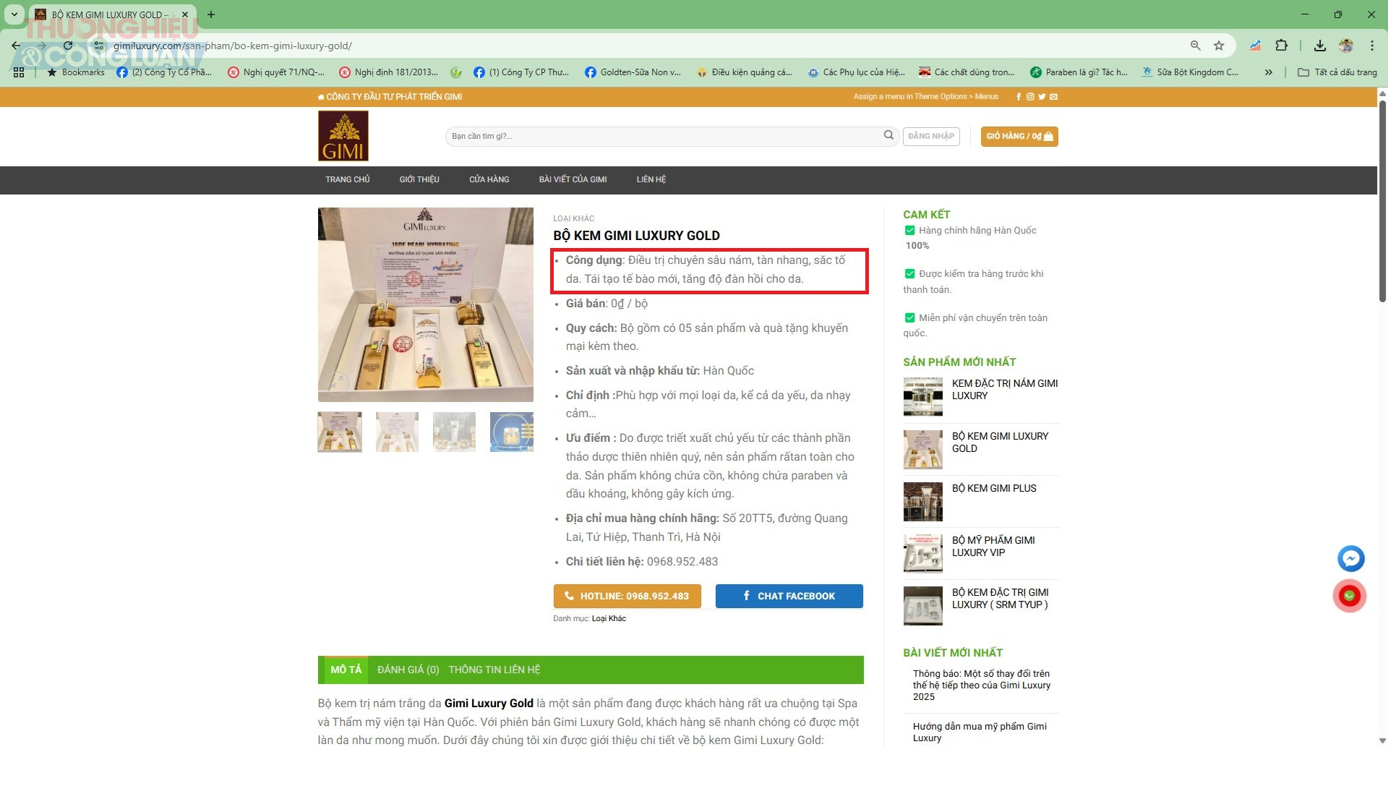The height and width of the screenshot is (786, 1388).
Task: Close the BỘ KEM GIMI LUXURY GOLD tab
Action: (185, 14)
